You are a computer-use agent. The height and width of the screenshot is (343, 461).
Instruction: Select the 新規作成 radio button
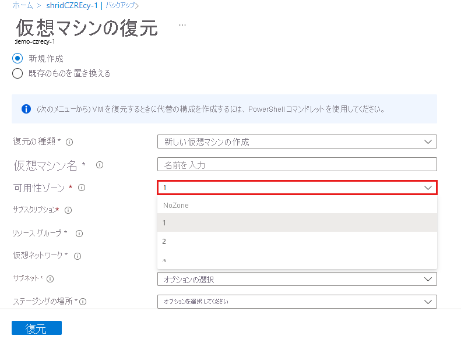point(17,58)
